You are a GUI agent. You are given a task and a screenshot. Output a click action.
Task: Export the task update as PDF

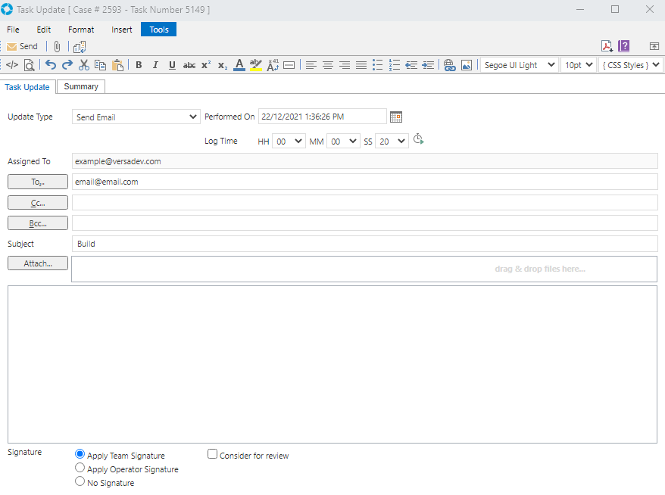tap(607, 45)
